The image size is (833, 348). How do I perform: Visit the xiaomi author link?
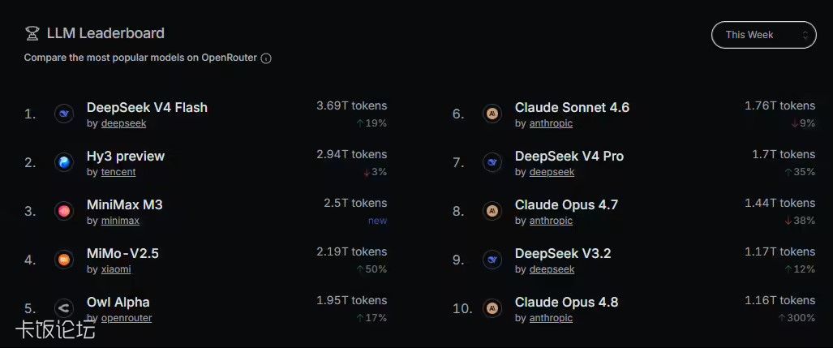coord(116,269)
